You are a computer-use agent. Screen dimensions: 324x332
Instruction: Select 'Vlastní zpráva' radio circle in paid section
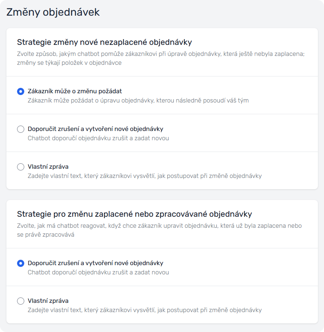(x=21, y=301)
